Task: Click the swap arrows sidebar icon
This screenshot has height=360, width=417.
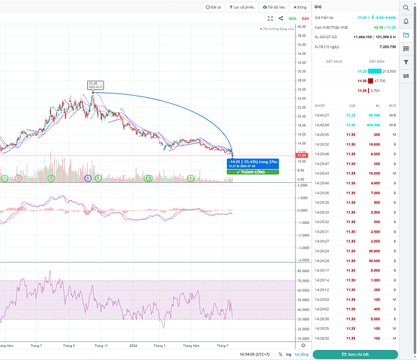Action: click(405, 76)
